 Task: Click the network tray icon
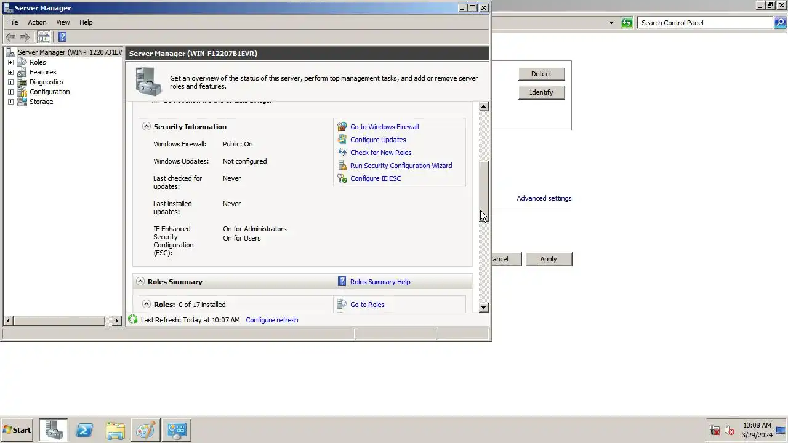coord(715,431)
